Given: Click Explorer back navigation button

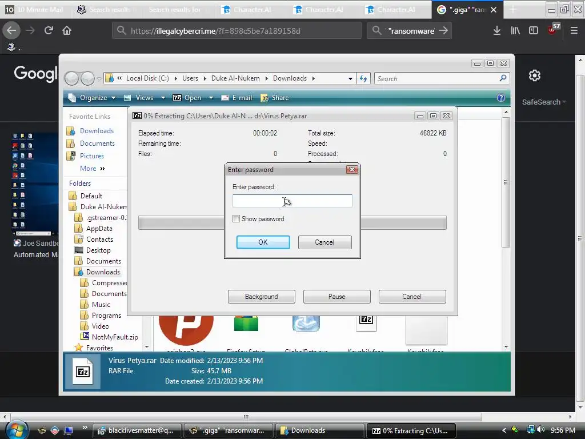Looking at the screenshot, I should click(x=71, y=78).
